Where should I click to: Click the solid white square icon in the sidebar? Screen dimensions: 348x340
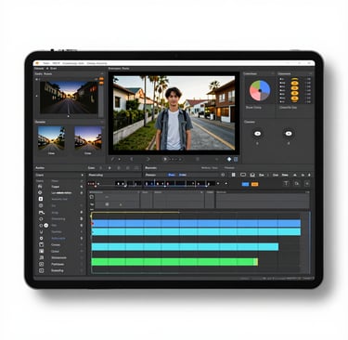click(41, 199)
